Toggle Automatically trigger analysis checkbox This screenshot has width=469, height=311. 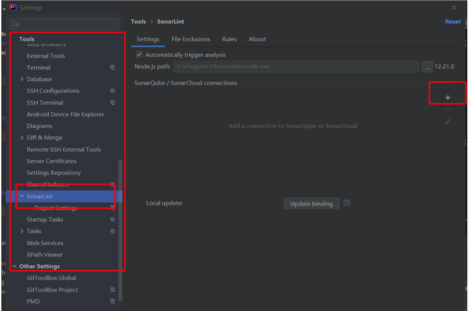point(139,55)
